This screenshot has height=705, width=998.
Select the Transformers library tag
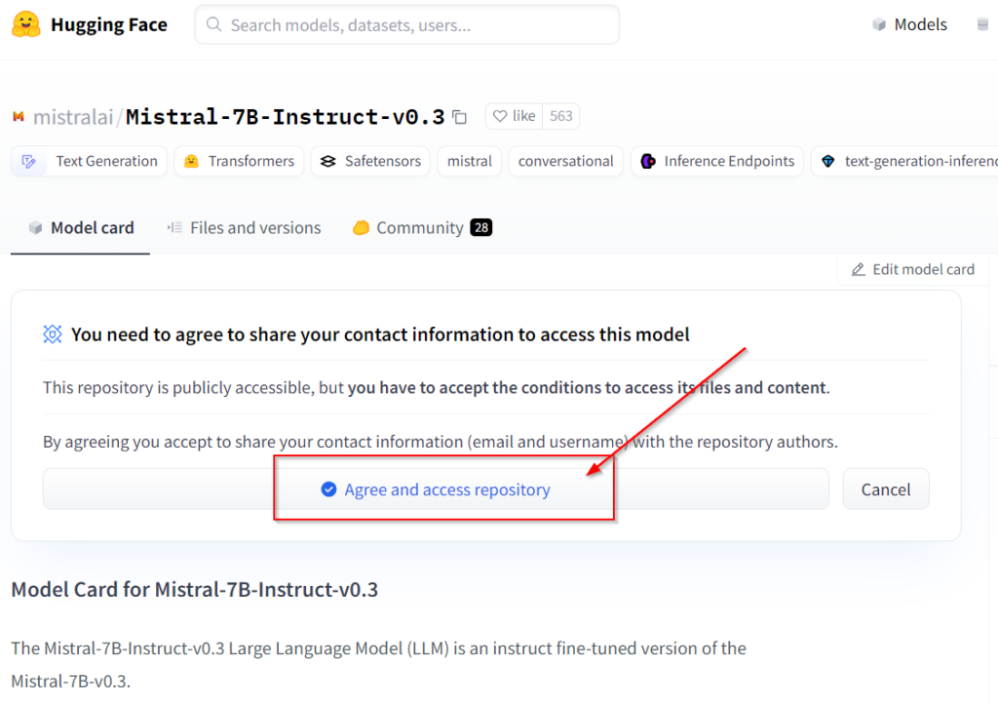click(240, 162)
